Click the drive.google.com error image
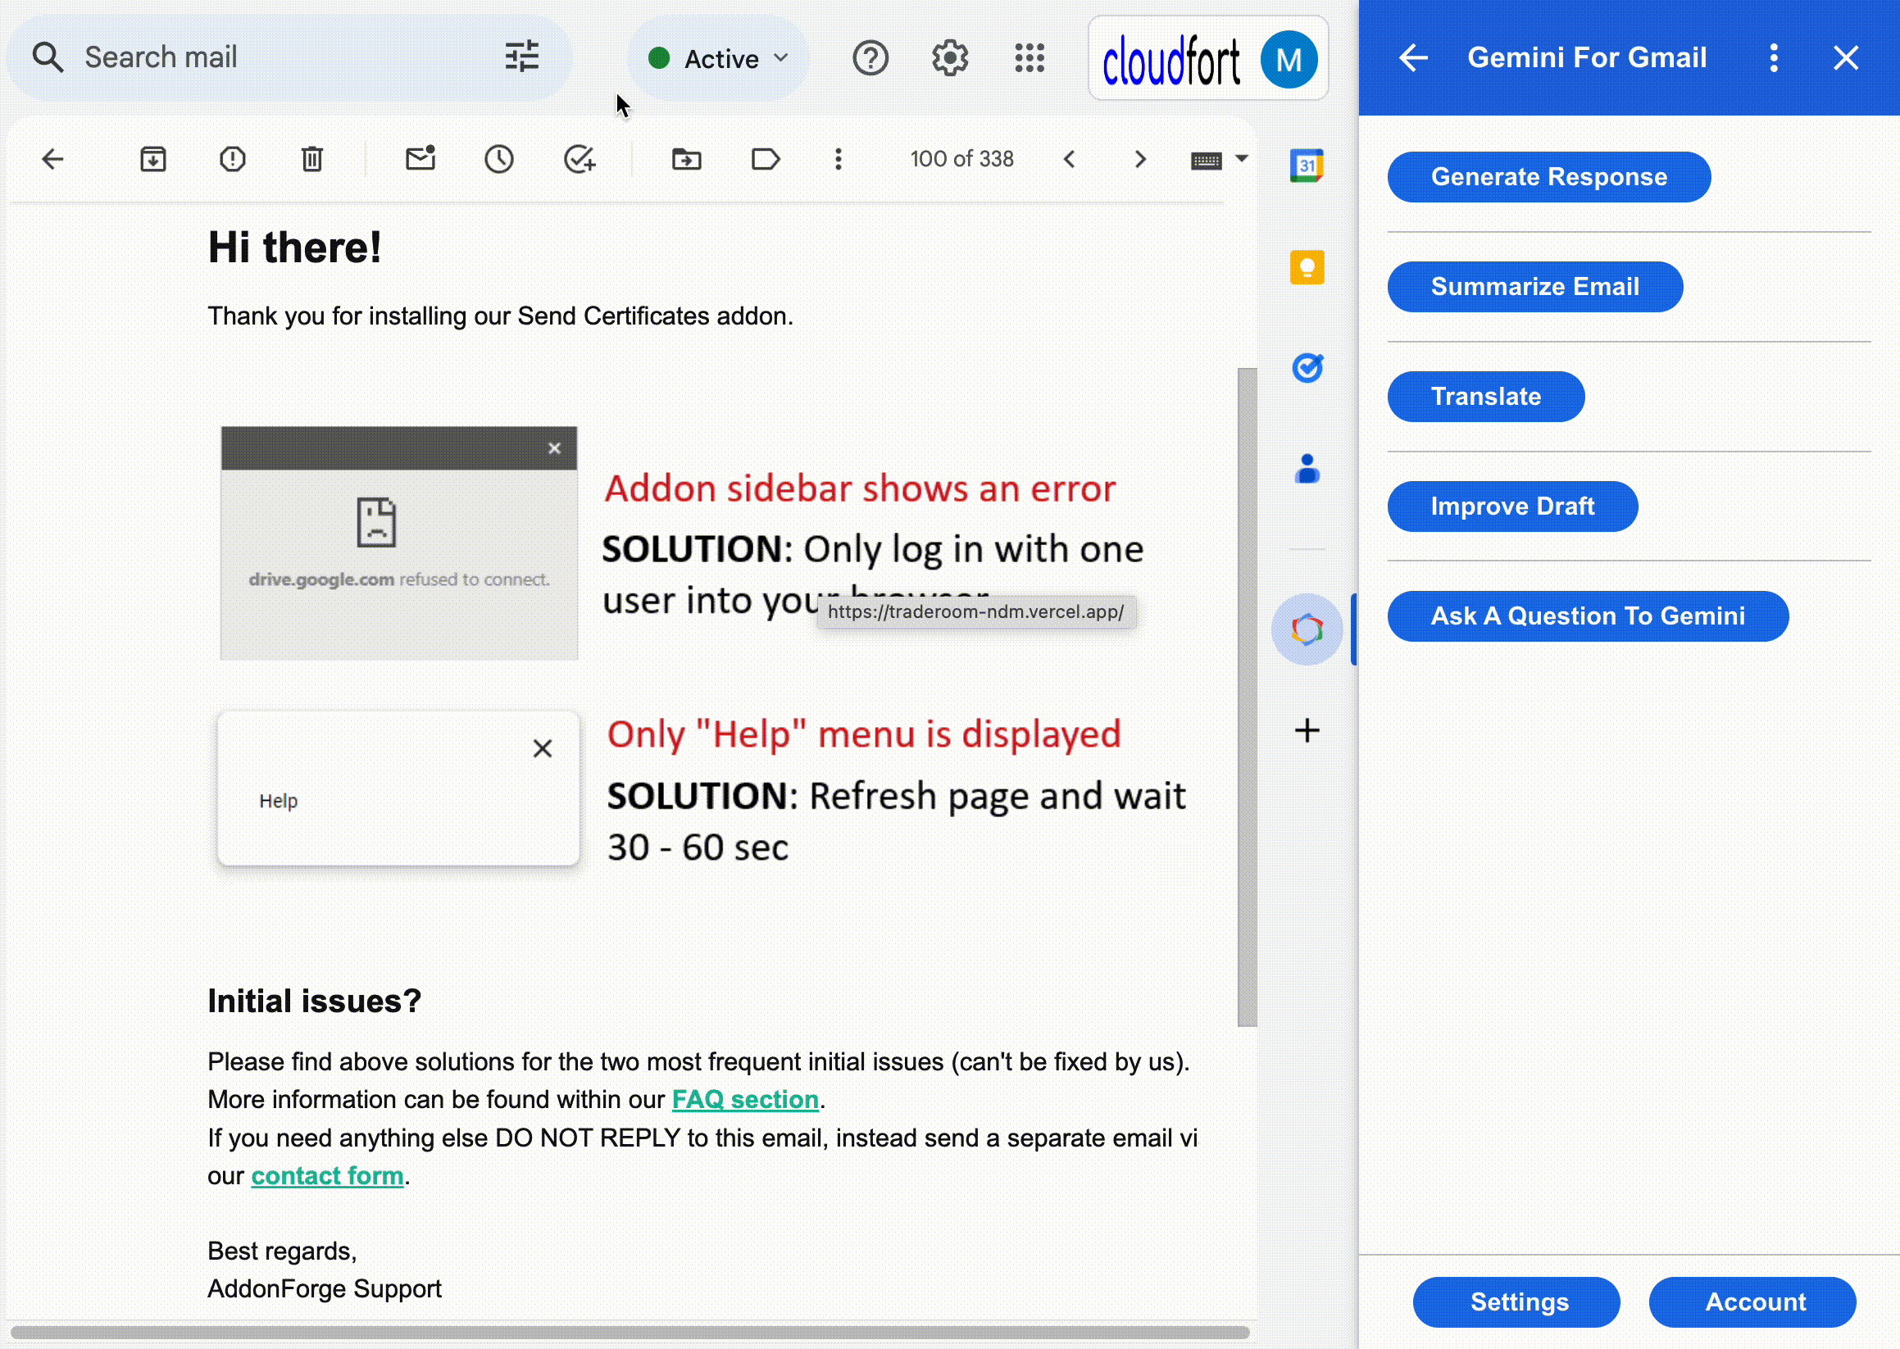 coord(399,543)
